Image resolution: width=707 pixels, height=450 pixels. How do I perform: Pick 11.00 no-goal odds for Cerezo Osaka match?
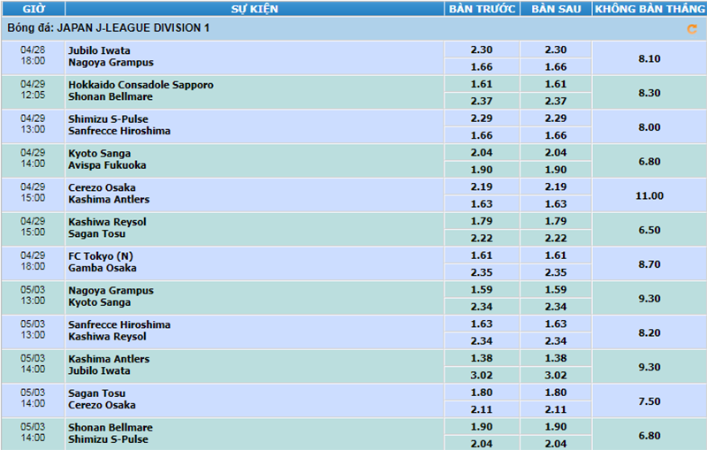pos(649,195)
